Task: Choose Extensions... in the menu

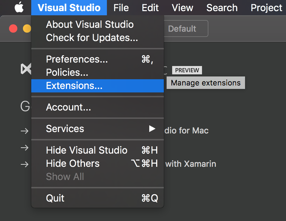Action: (x=98, y=86)
